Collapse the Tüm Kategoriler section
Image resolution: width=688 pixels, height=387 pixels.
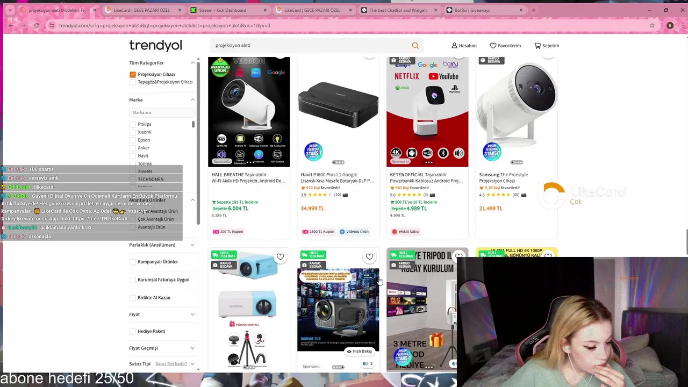tap(192, 63)
